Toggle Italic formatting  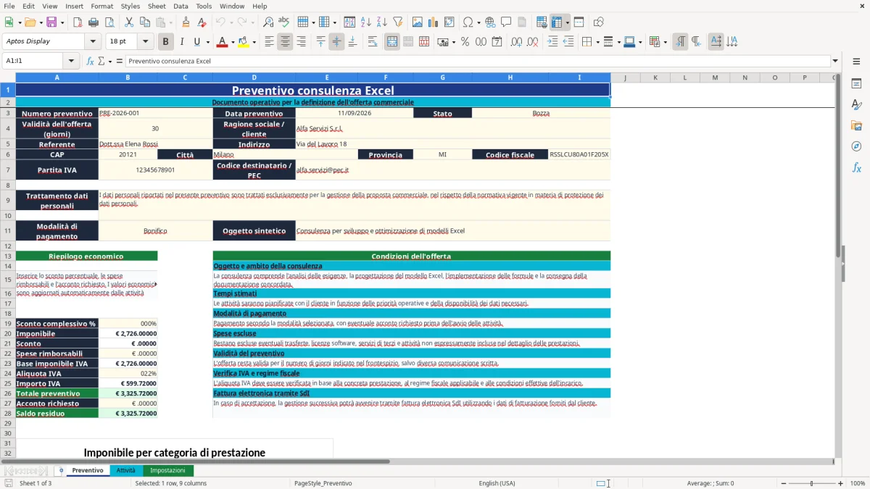[181, 42]
